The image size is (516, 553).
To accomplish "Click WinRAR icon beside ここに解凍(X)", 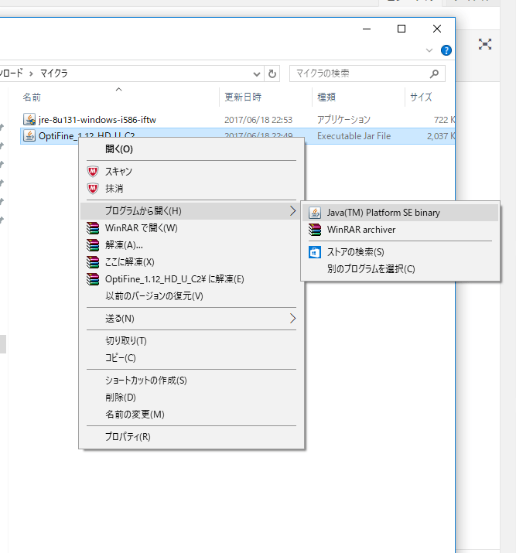I will pyautogui.click(x=93, y=261).
